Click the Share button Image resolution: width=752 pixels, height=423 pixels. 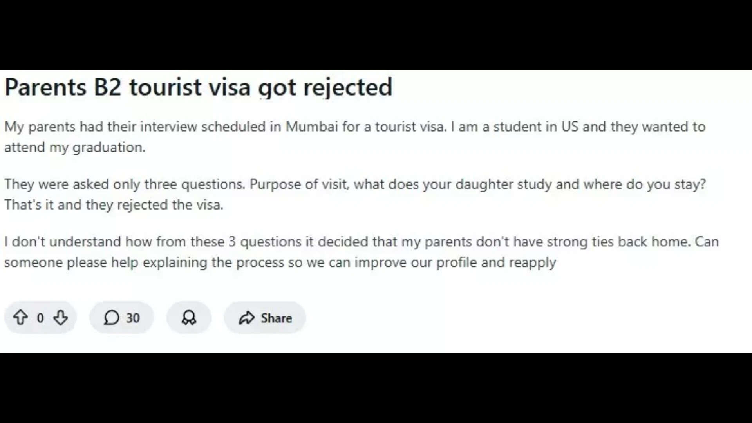(264, 318)
